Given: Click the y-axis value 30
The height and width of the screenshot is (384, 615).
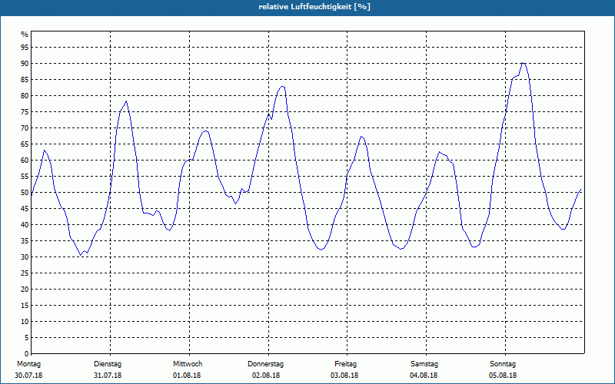Looking at the screenshot, I should [25, 257].
